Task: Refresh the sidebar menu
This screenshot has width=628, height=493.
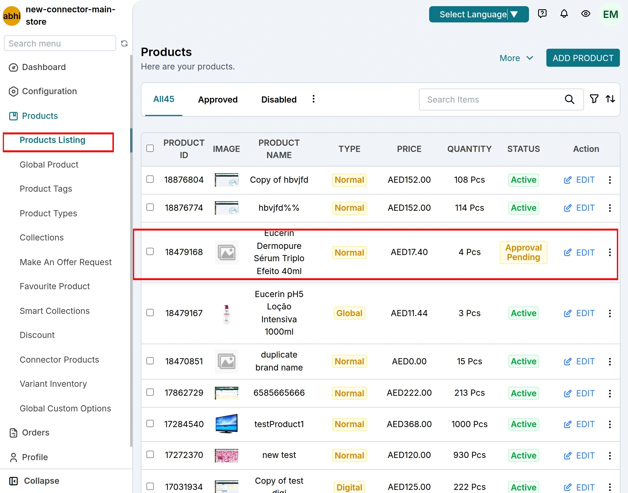Action: click(x=124, y=43)
